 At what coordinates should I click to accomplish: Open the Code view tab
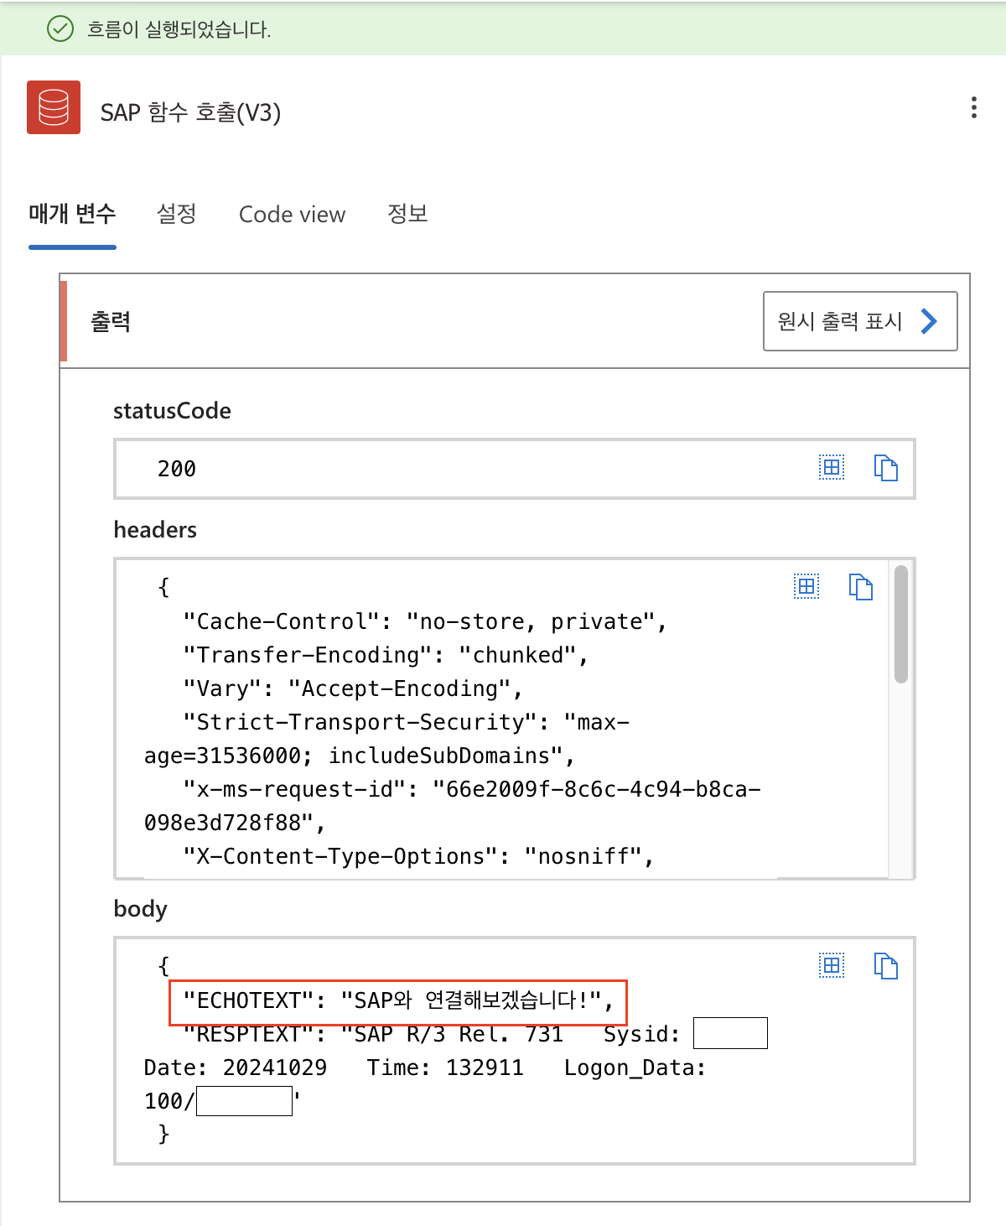pos(292,215)
